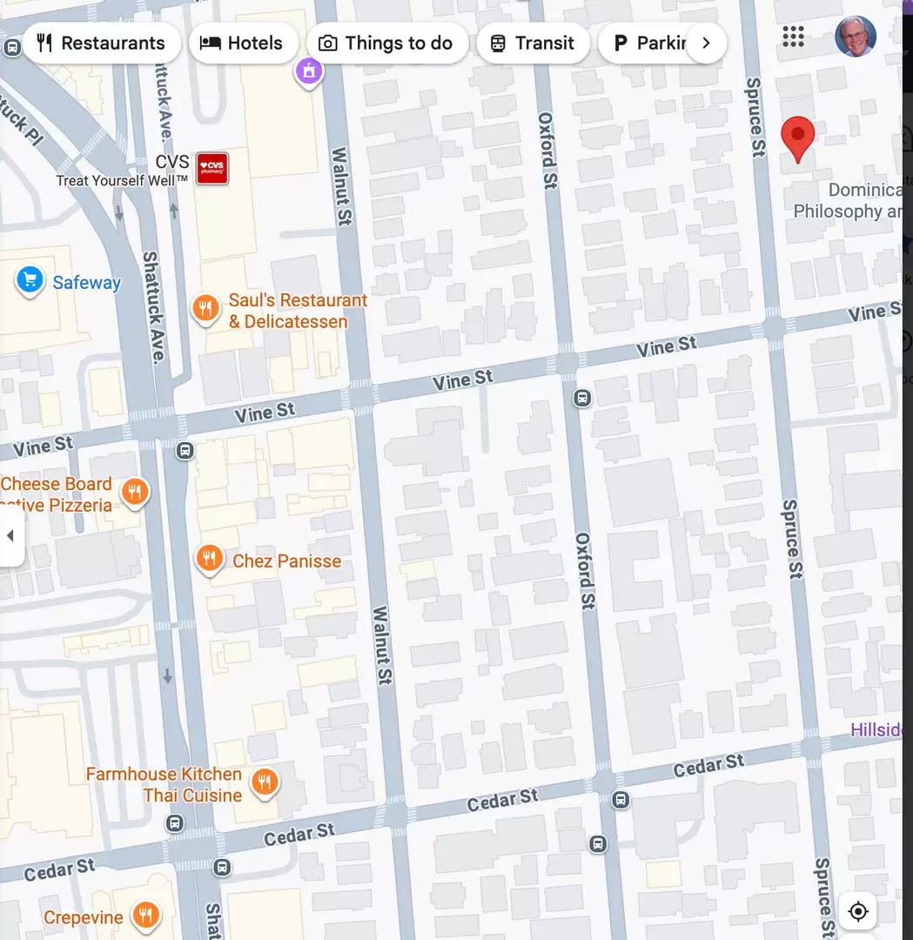Show your location with the target button
913x940 pixels.
point(858,911)
